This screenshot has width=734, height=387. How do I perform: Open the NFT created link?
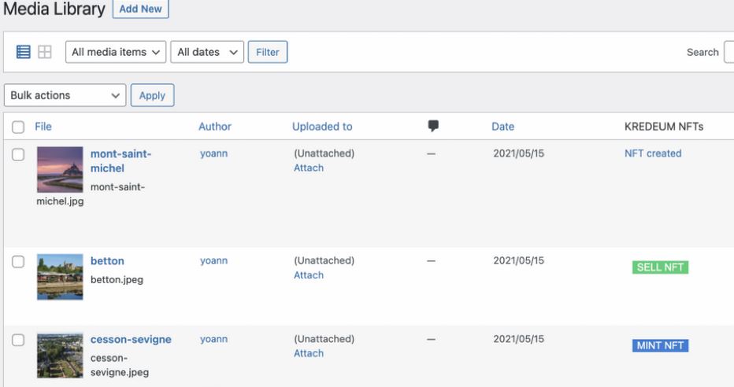[653, 153]
